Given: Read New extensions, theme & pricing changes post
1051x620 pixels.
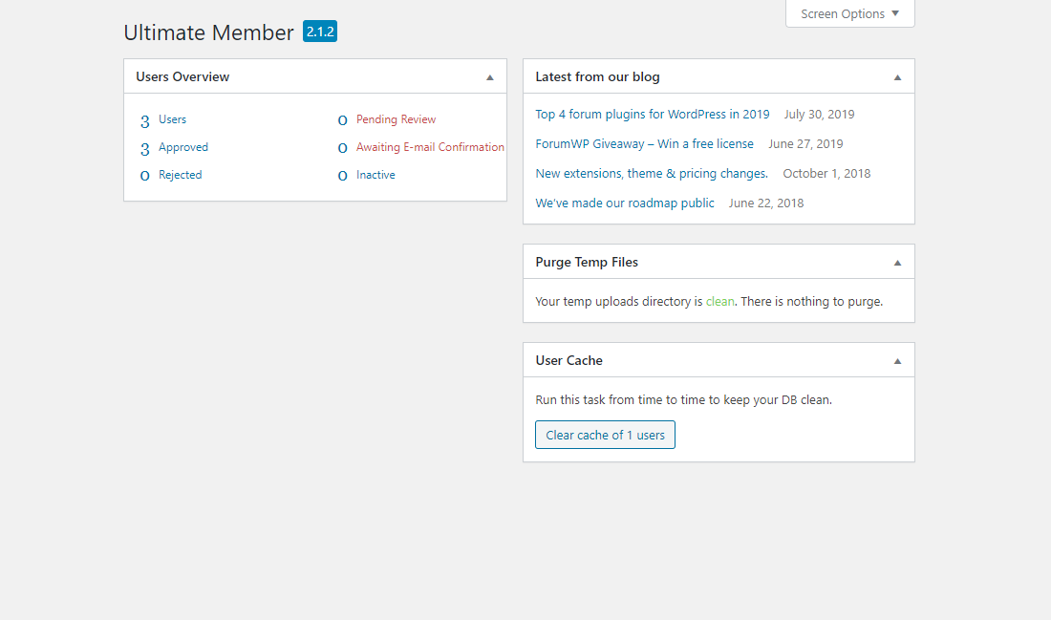Looking at the screenshot, I should coord(652,174).
